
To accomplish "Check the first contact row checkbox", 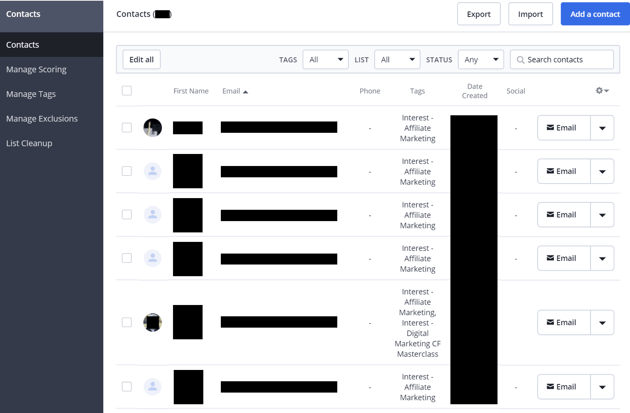I will click(127, 128).
